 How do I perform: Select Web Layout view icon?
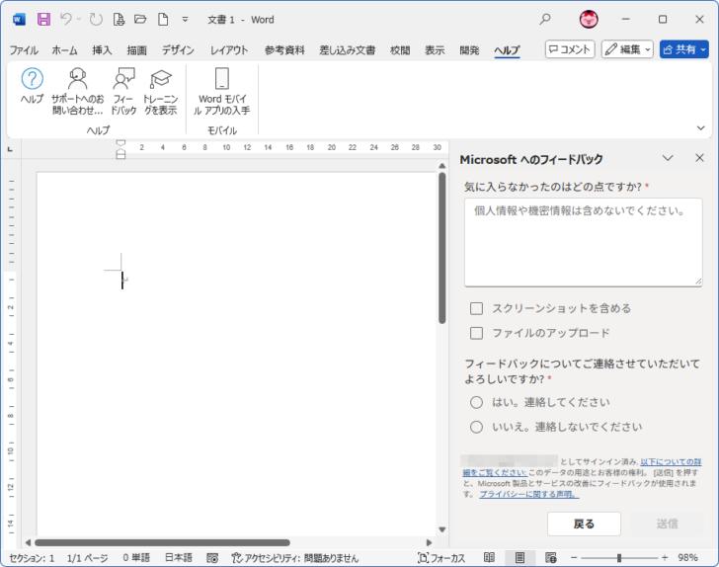pyautogui.click(x=551, y=558)
